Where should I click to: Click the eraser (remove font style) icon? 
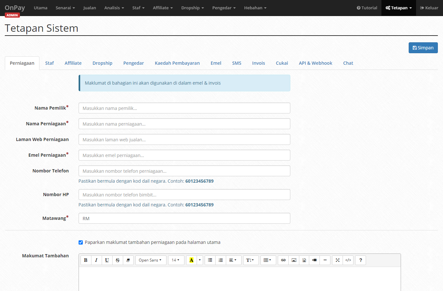point(128,260)
